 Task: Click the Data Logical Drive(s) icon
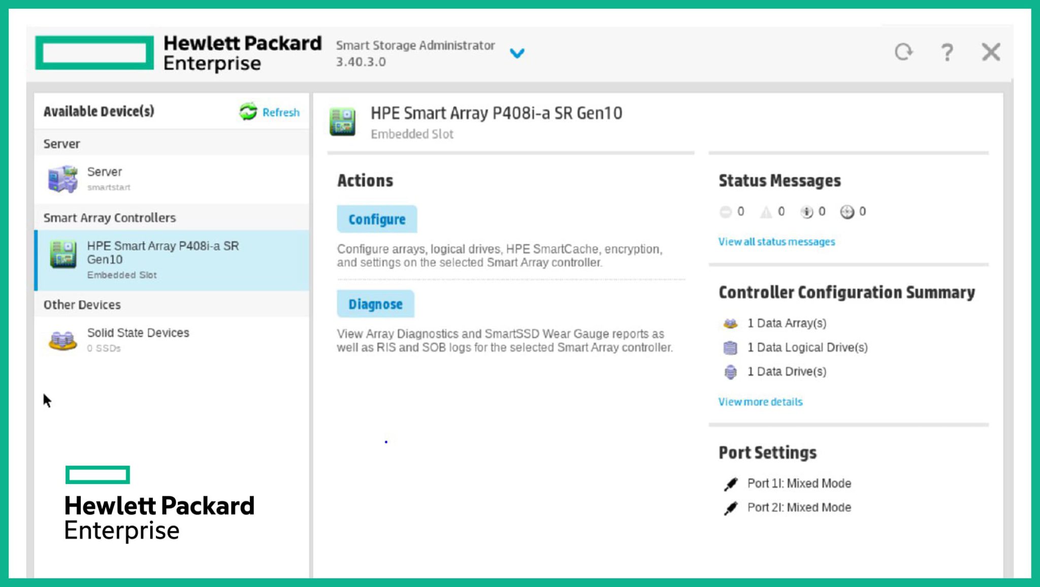pos(730,348)
